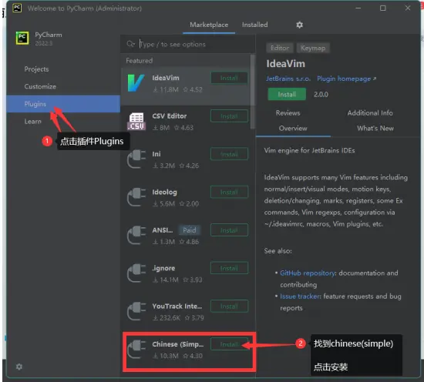Screen dimensions: 424x382
Task: Click the PyCharm logo in sidebar
Action: (22, 38)
